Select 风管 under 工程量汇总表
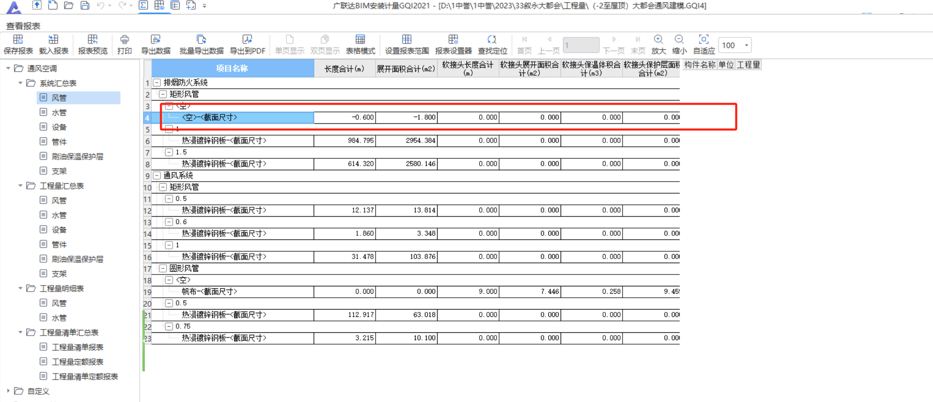The height and width of the screenshot is (402, 933). click(59, 200)
